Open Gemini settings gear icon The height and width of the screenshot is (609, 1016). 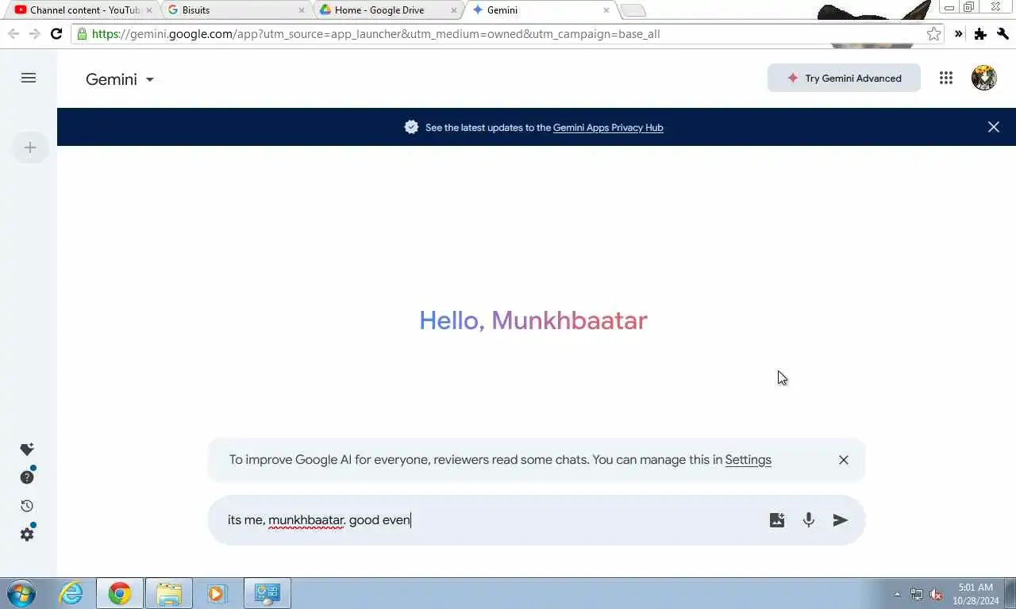(x=27, y=534)
